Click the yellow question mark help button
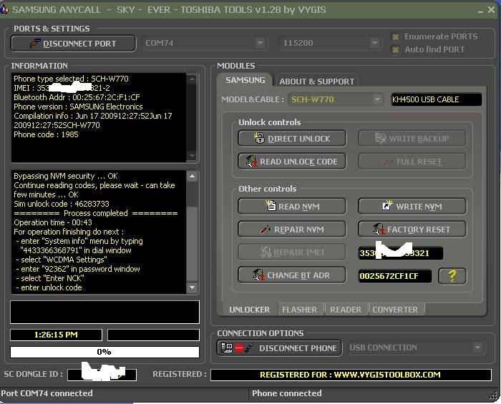The height and width of the screenshot is (404, 501). (x=452, y=276)
